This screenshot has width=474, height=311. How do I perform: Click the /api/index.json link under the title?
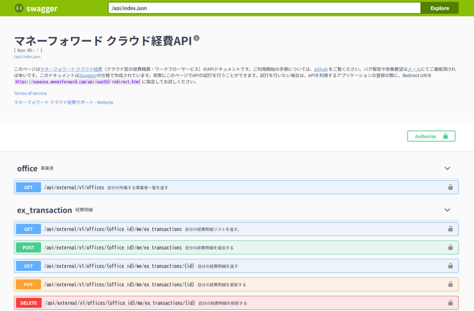point(26,56)
